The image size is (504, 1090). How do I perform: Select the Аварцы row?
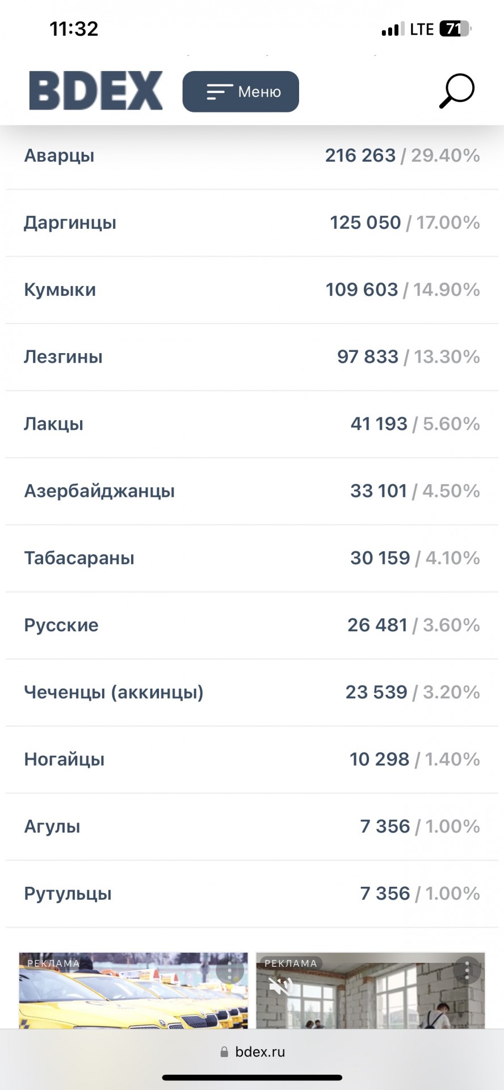[252, 156]
